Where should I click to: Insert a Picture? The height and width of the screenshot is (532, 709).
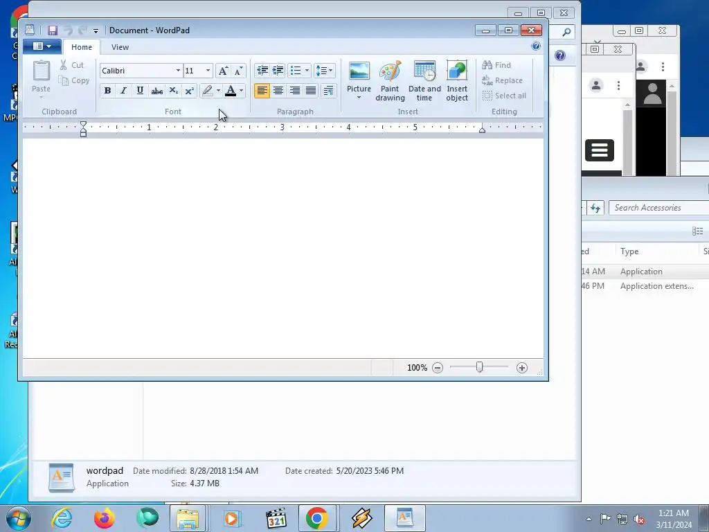[359, 77]
